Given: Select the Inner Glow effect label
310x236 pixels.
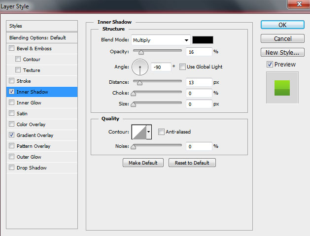Looking at the screenshot, I should (x=29, y=103).
